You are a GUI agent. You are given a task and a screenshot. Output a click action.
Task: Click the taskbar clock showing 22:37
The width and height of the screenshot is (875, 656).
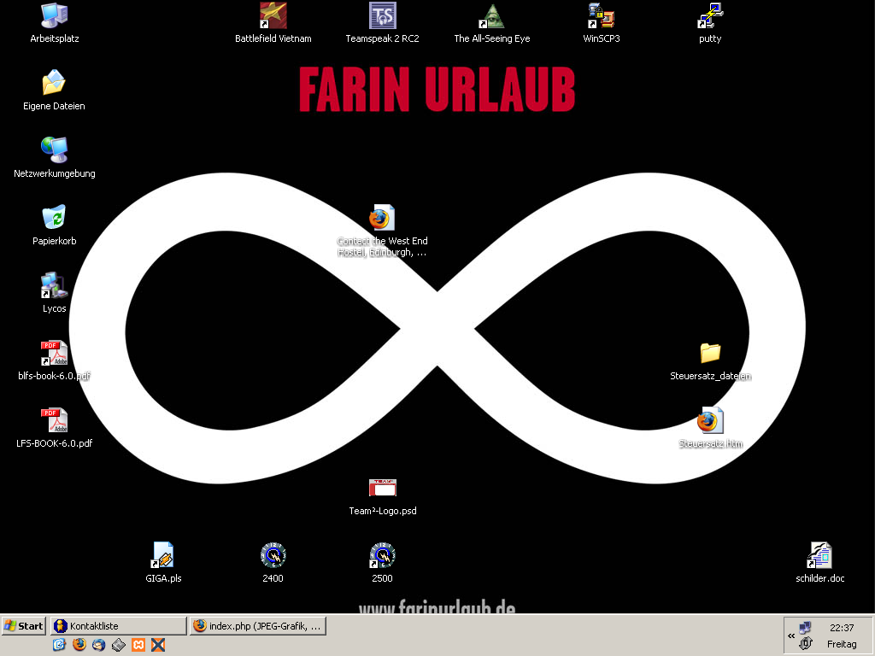coord(842,628)
